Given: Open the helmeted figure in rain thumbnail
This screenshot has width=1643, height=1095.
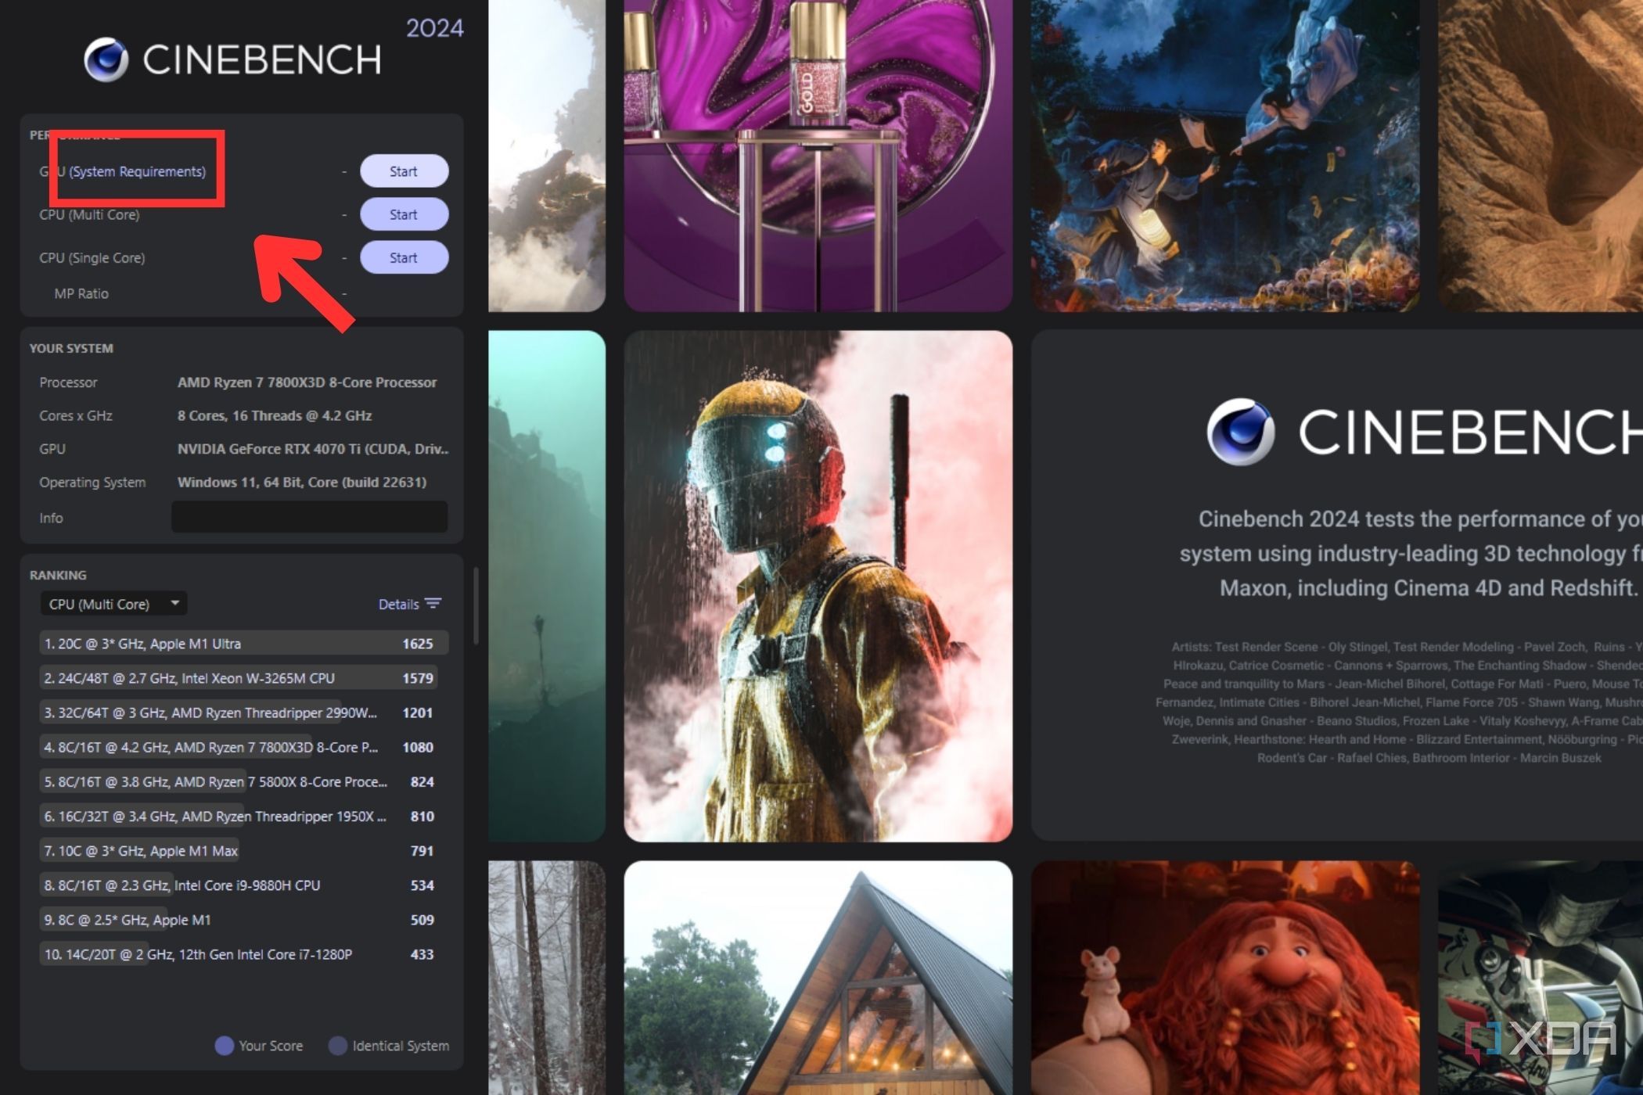Looking at the screenshot, I should (x=818, y=586).
